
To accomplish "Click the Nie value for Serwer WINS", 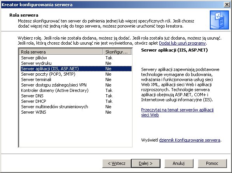I will pyautogui.click(x=108, y=112).
